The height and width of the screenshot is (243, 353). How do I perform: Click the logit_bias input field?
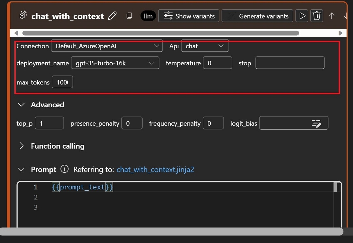294,123
